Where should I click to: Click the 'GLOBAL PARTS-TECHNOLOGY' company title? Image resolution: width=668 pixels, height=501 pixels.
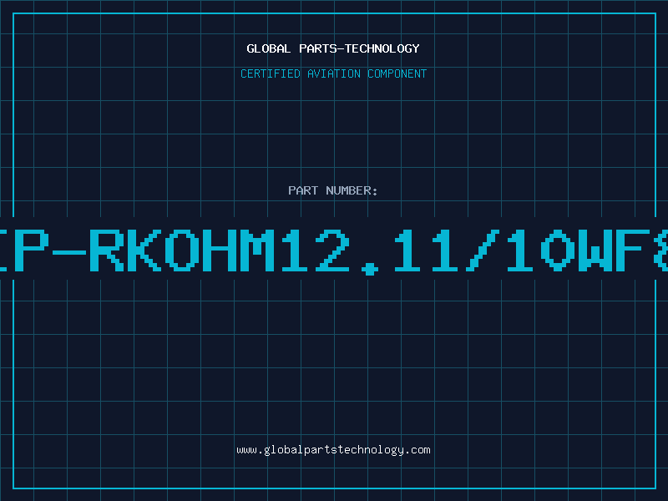coord(333,48)
